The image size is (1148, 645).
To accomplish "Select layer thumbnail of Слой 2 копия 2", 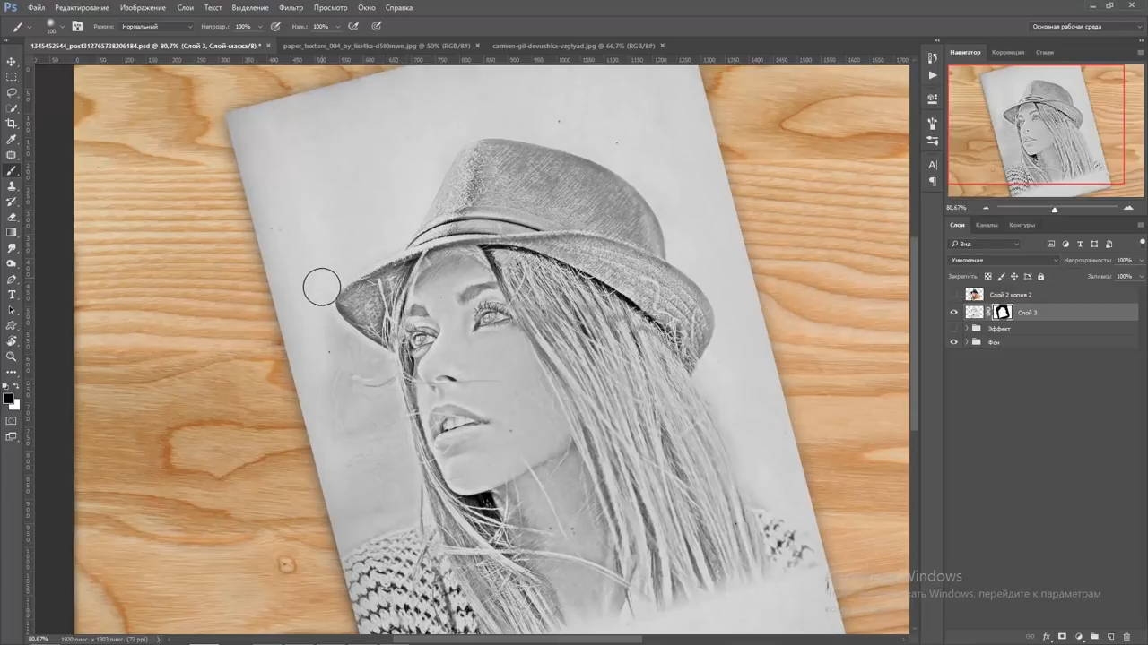I will [974, 295].
